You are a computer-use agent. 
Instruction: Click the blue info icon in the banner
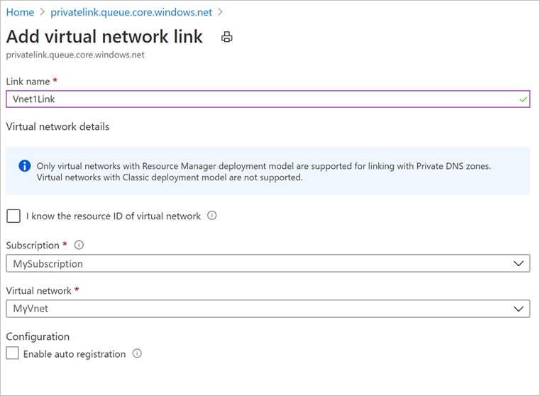(x=25, y=166)
